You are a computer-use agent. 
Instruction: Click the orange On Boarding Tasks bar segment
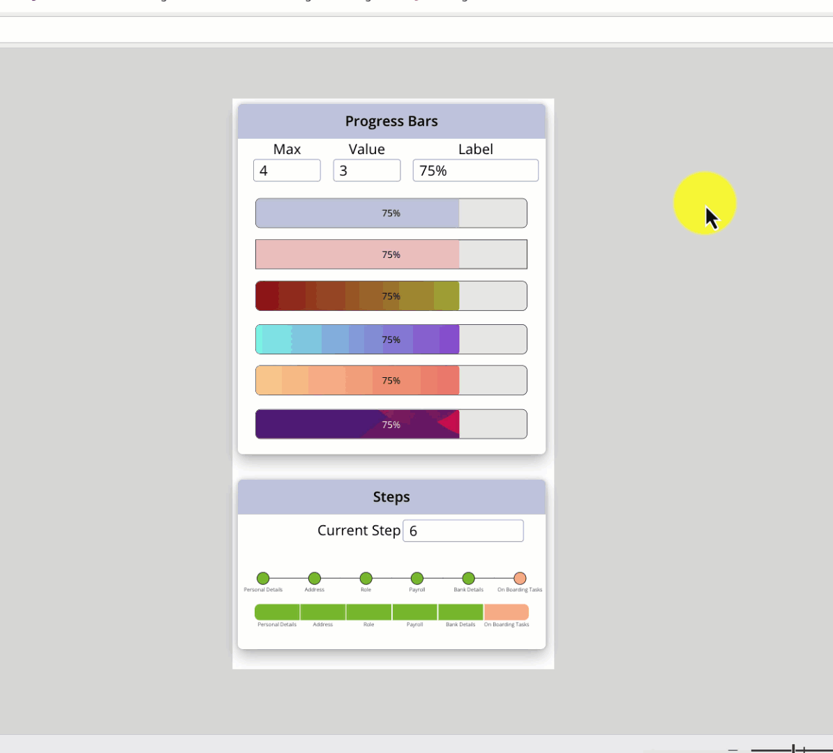click(506, 612)
